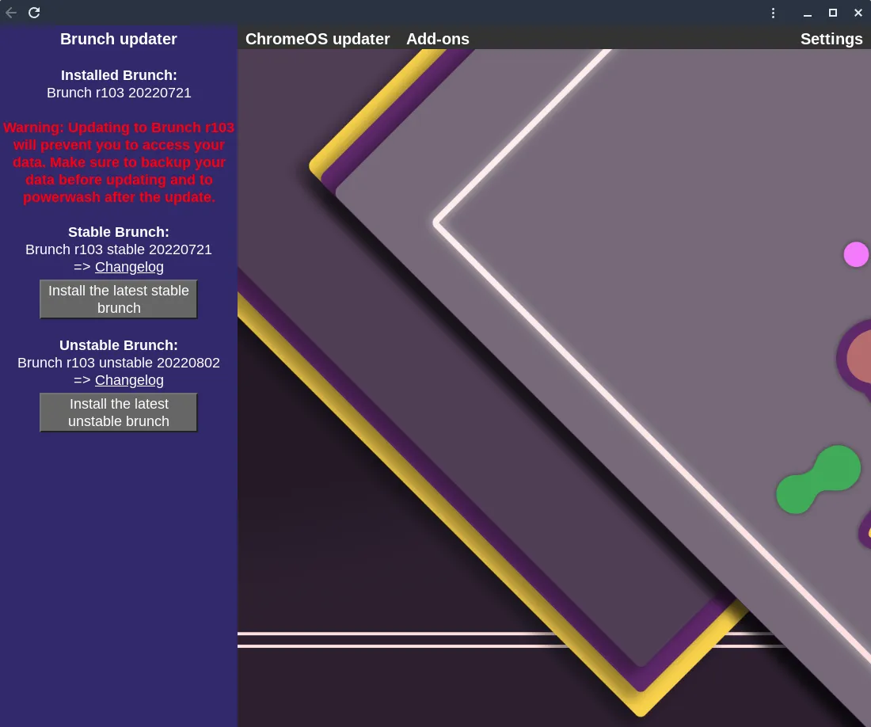Viewport: 871px width, 727px height.
Task: Open the three-dot window menu
Action: pyautogui.click(x=773, y=13)
